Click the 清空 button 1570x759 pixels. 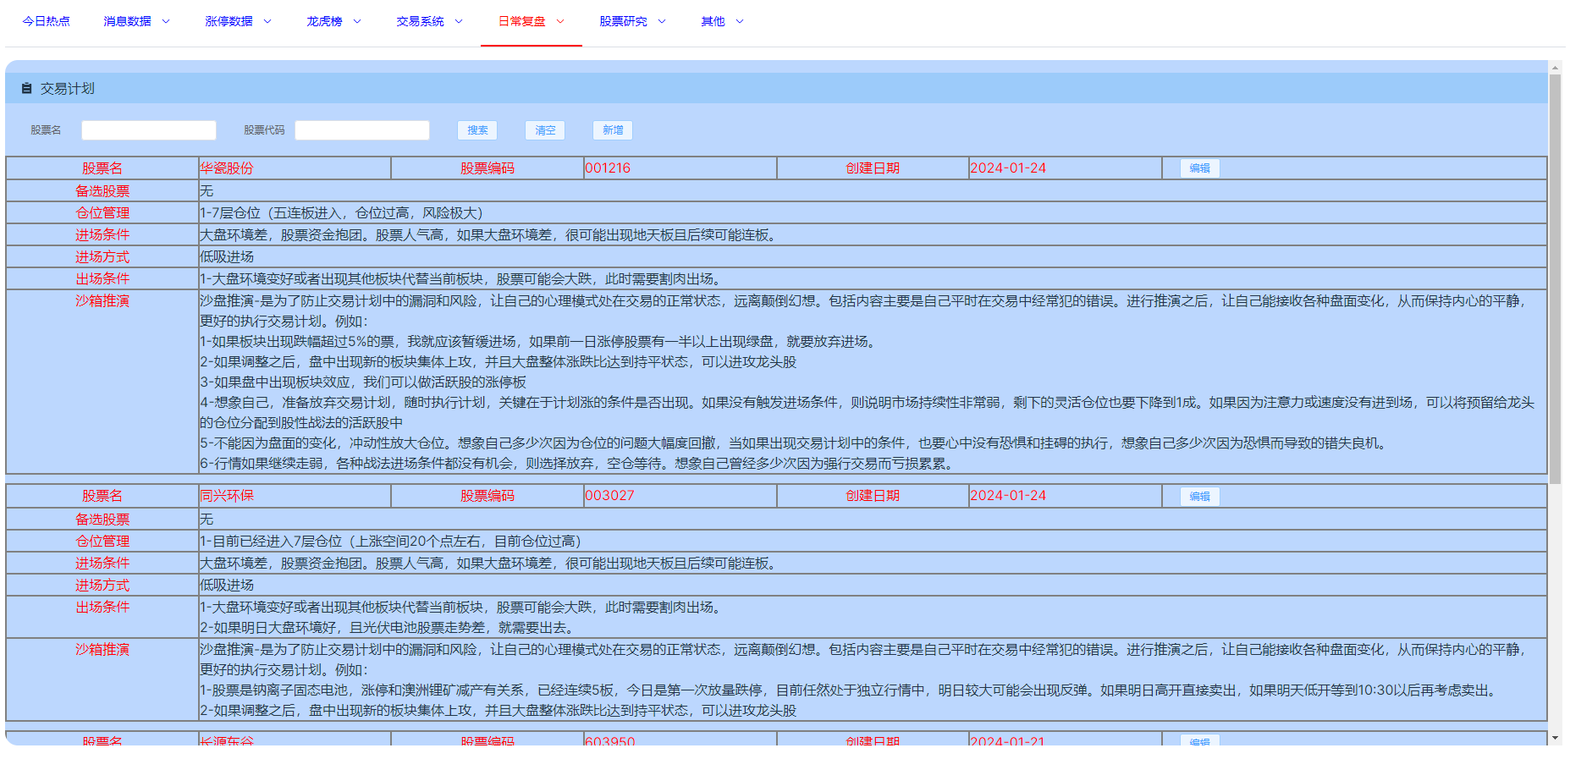tap(545, 130)
